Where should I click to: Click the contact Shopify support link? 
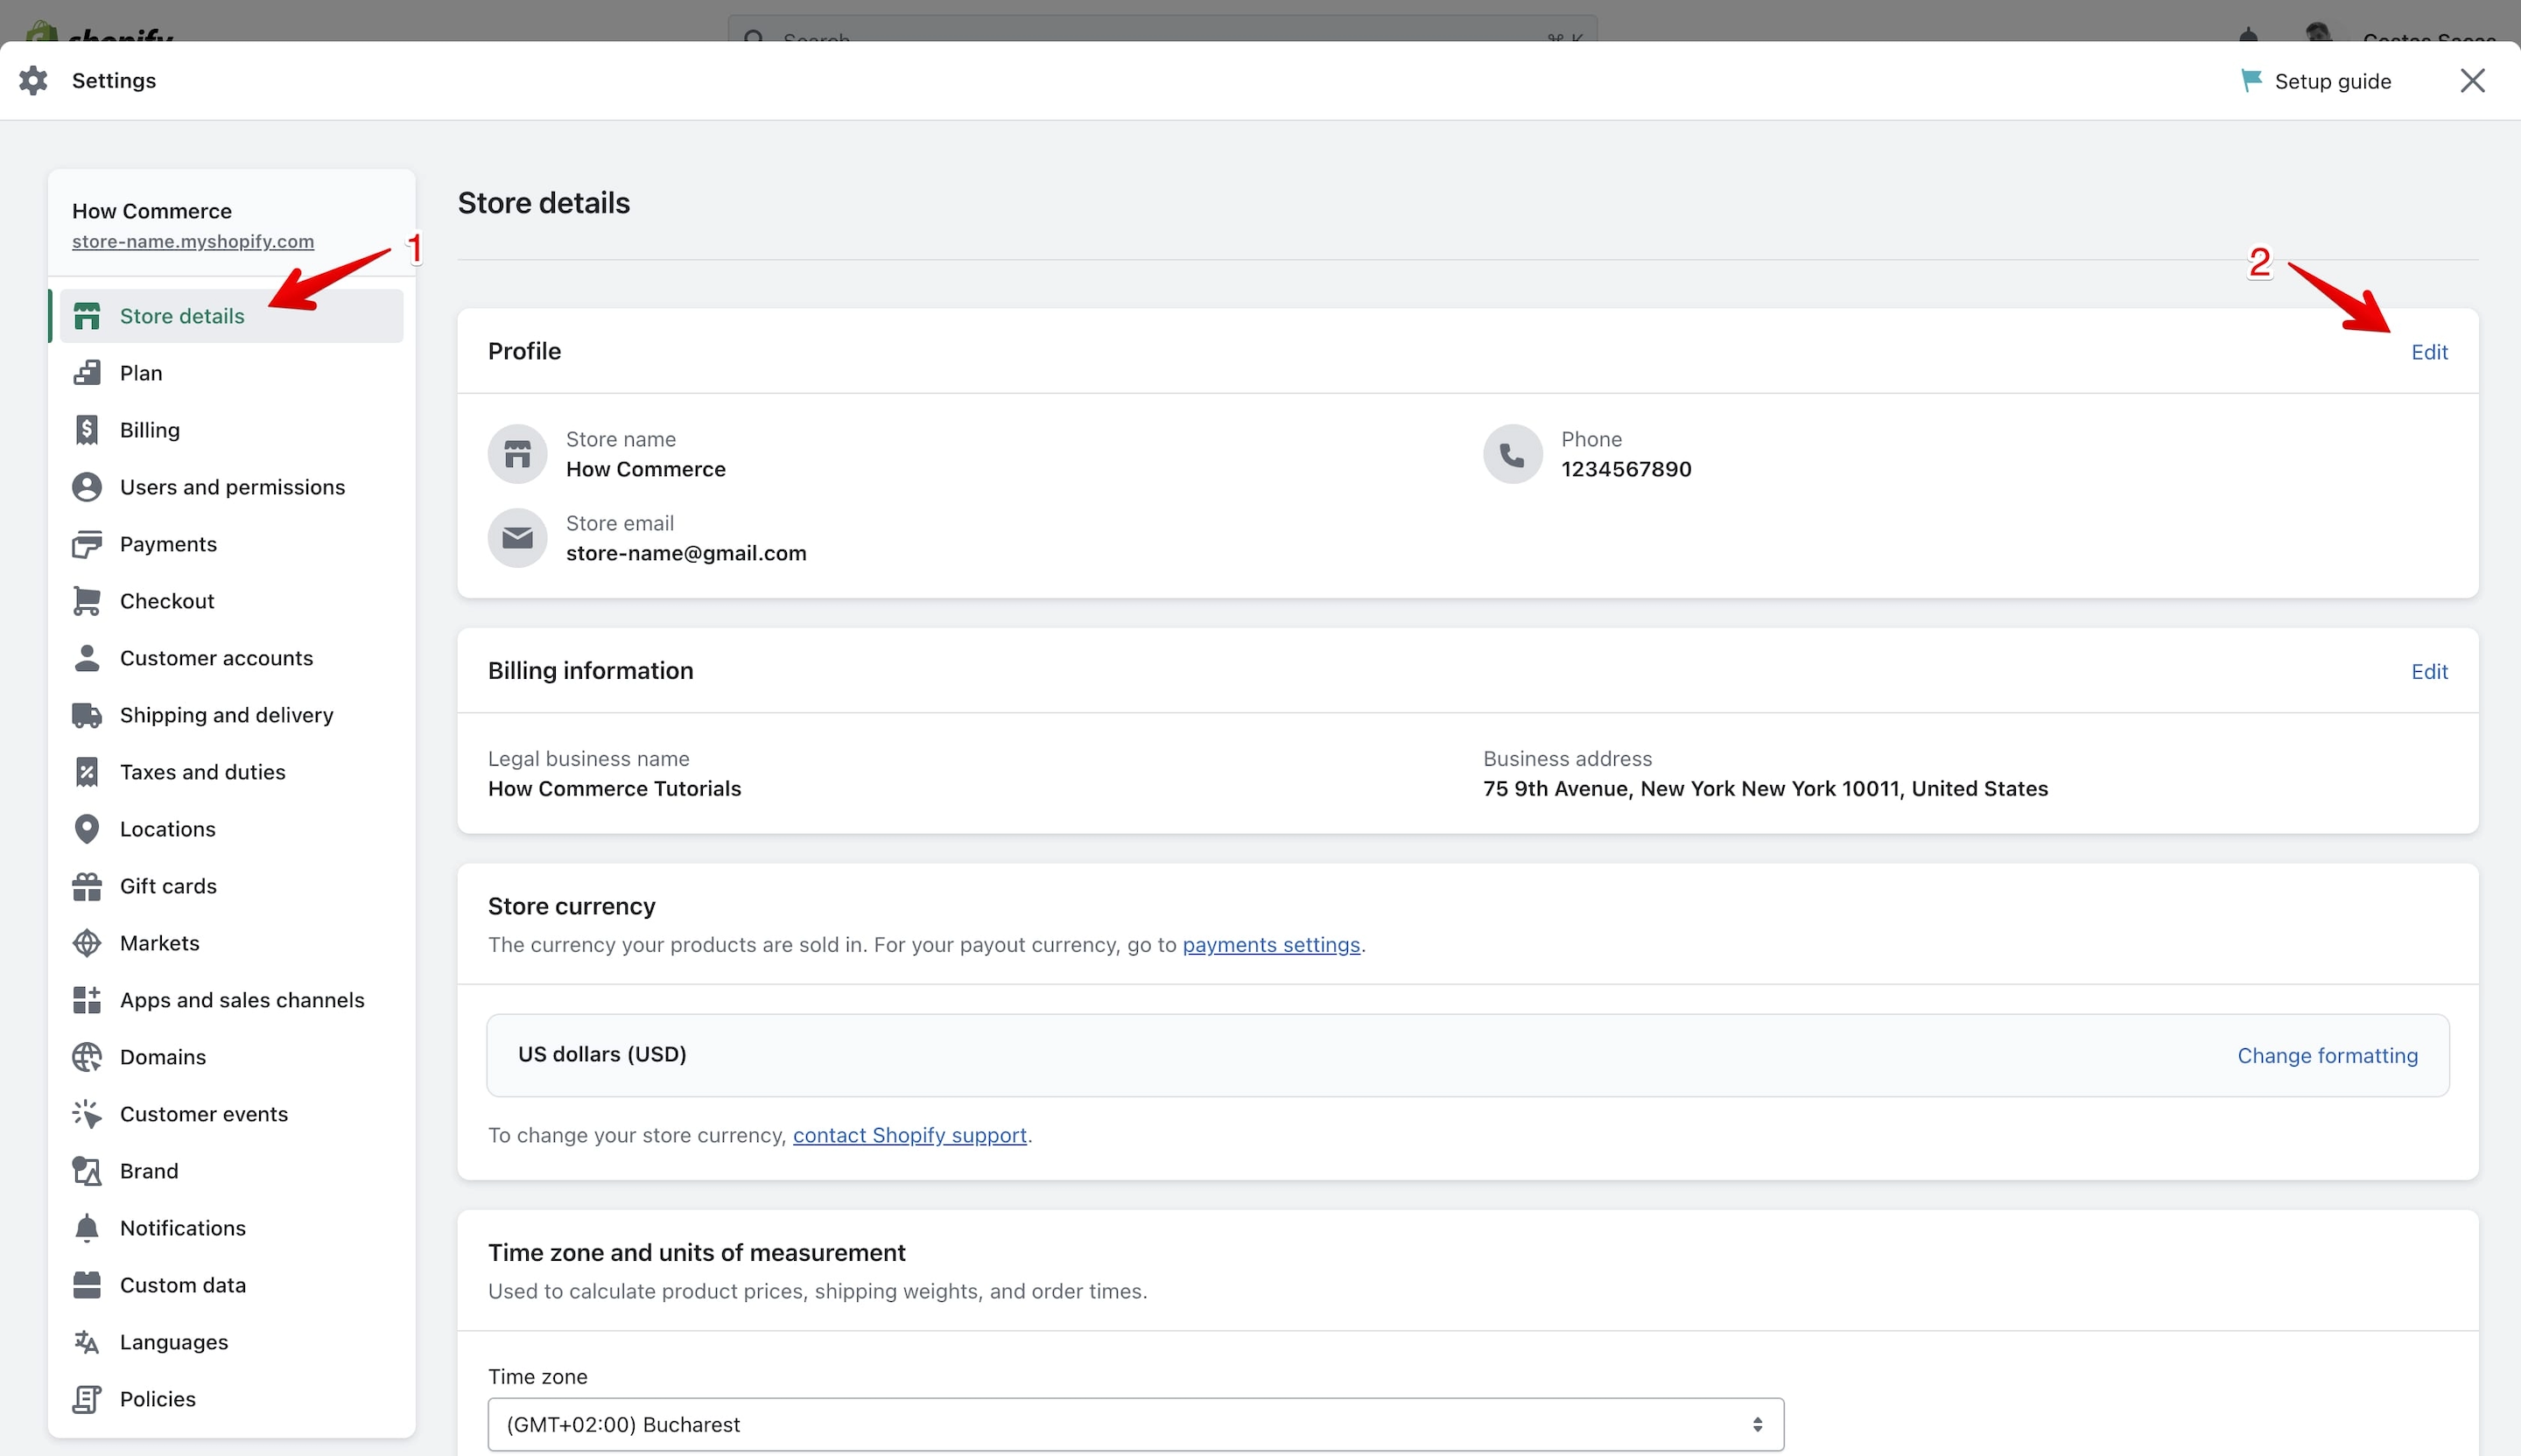coord(909,1135)
